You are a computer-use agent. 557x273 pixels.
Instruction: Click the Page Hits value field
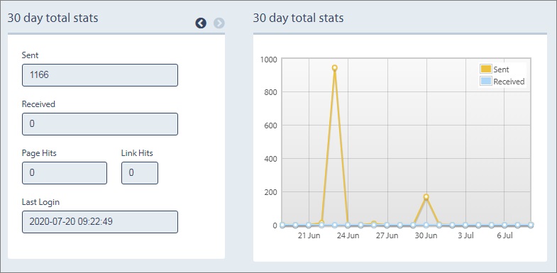(x=65, y=173)
